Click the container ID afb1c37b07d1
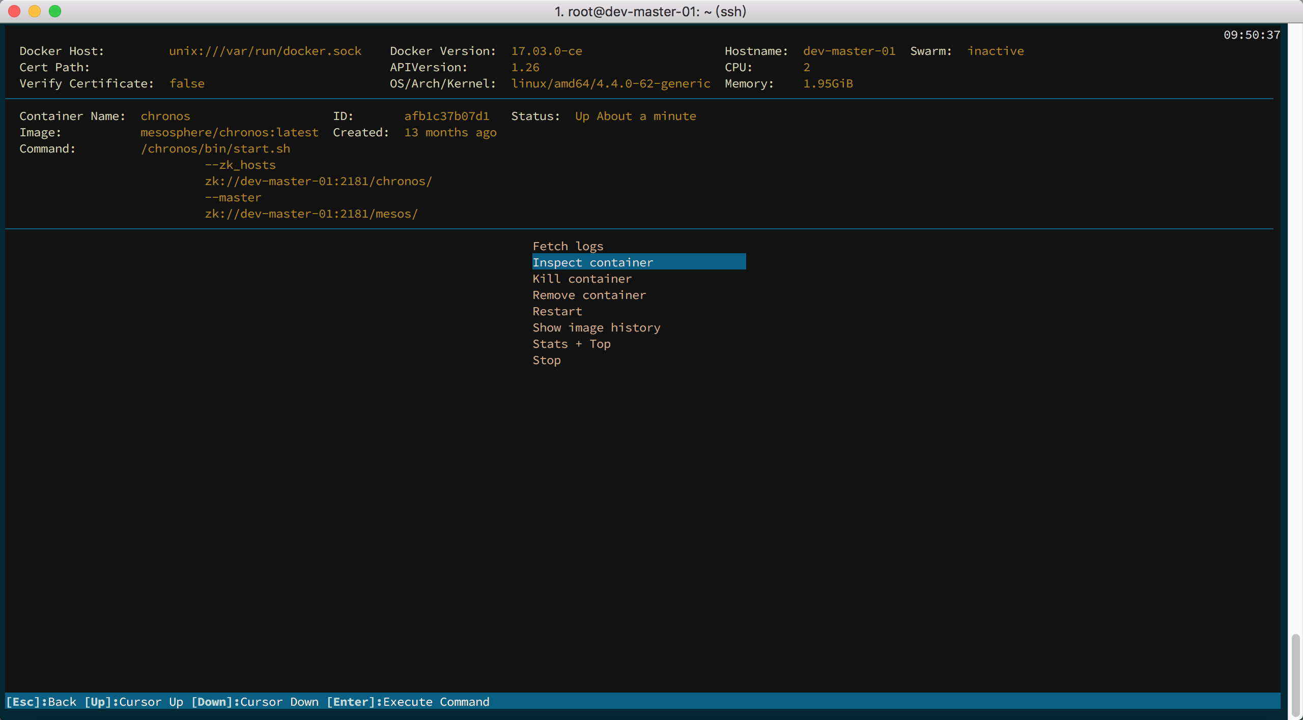The width and height of the screenshot is (1303, 720). tap(446, 116)
